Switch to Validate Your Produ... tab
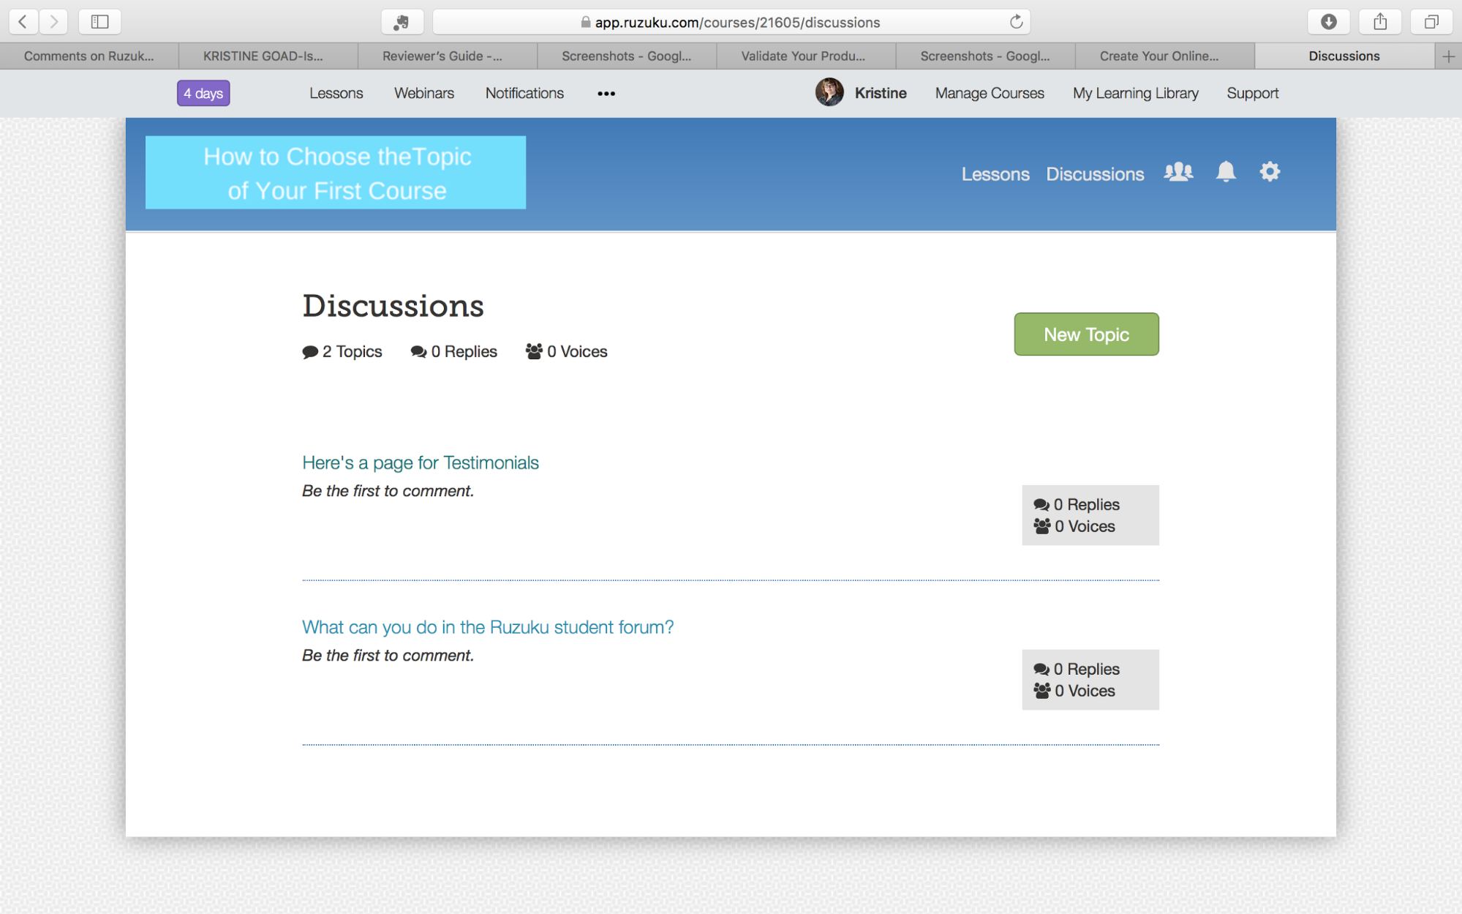 (802, 56)
